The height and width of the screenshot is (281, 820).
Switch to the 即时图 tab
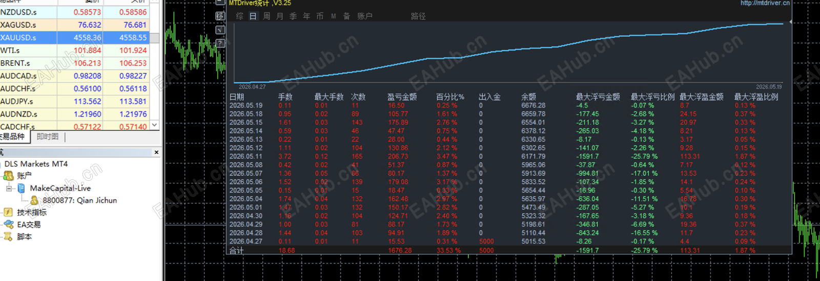click(x=48, y=137)
